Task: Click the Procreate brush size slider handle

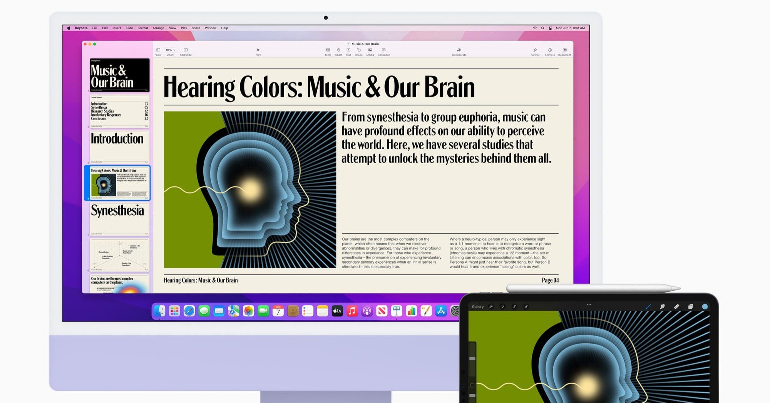Action: [x=472, y=359]
